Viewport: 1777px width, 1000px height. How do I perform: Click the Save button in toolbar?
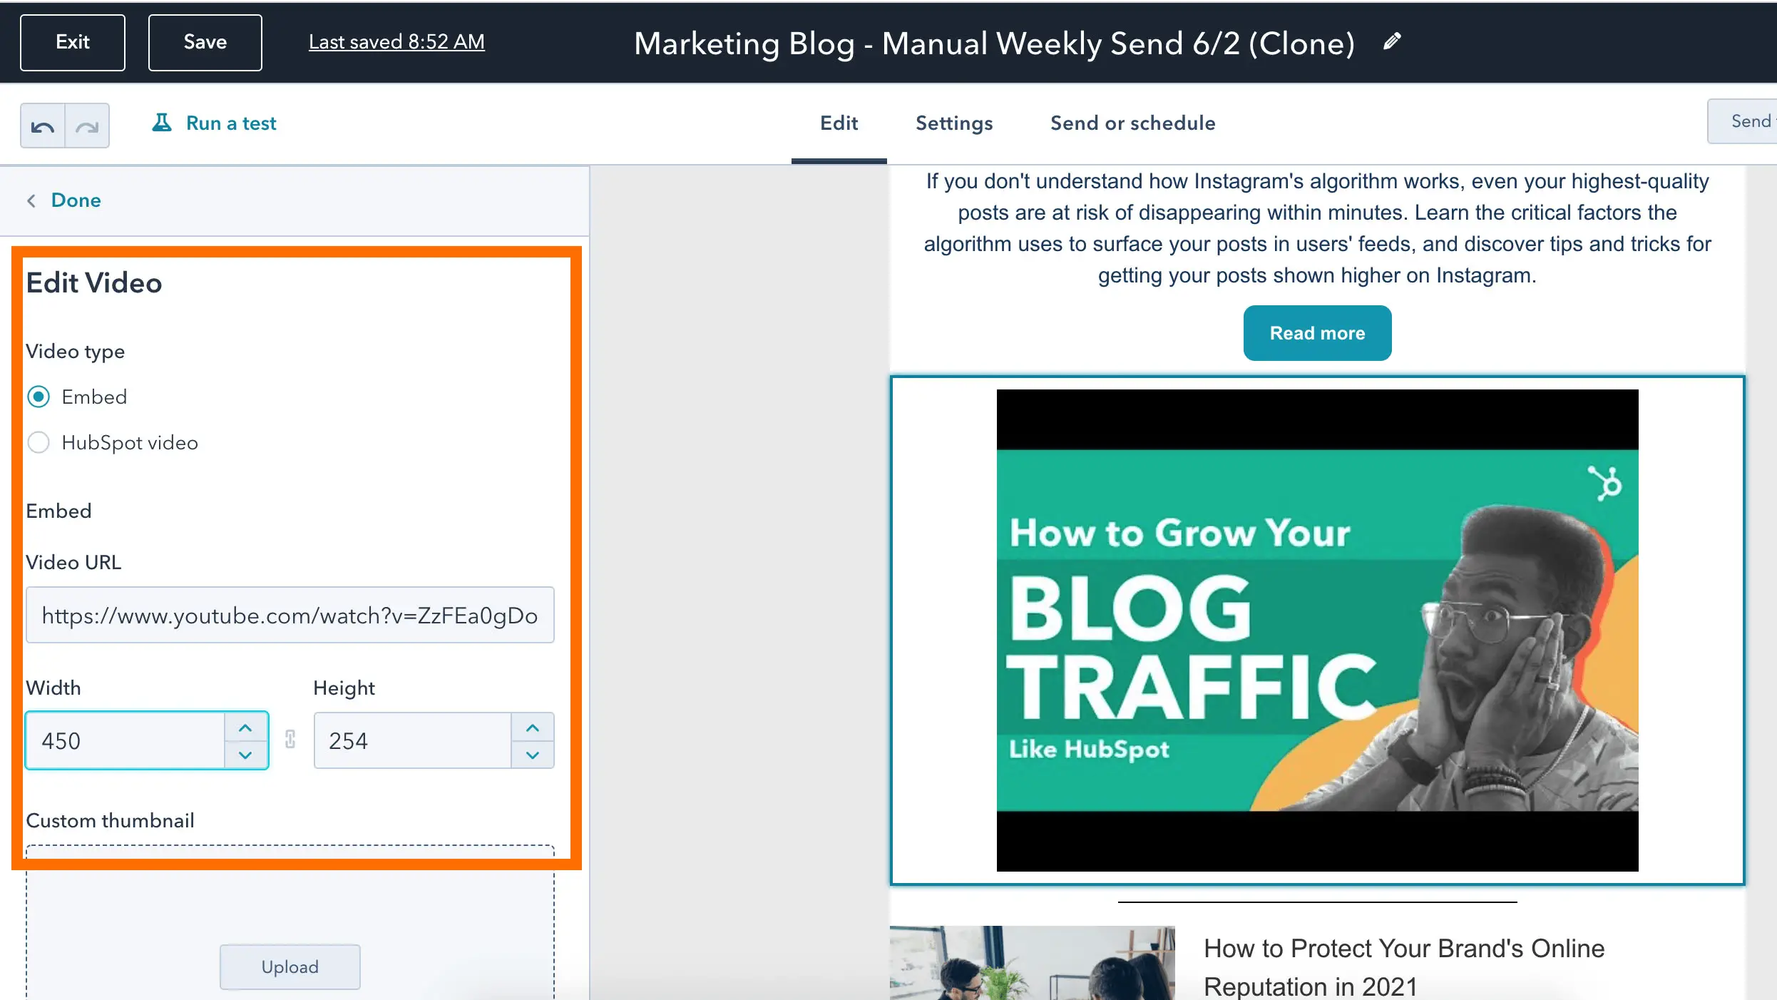coord(203,43)
